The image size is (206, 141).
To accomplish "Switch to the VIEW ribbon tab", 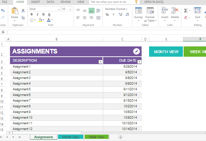I will [81, 2].
